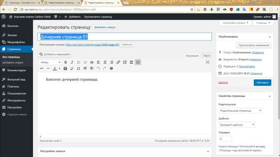This screenshot has height=157, width=280.
Task: Switch to Визуально editor tab
Action: (192, 56)
